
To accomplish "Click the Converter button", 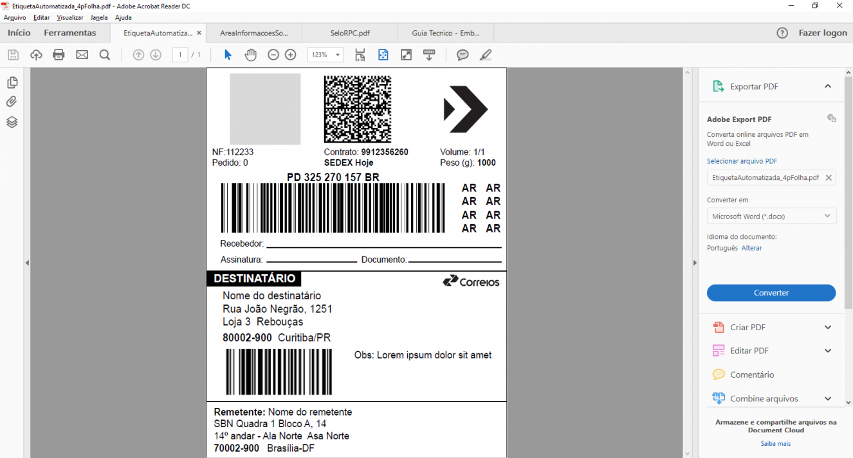I will pyautogui.click(x=771, y=293).
